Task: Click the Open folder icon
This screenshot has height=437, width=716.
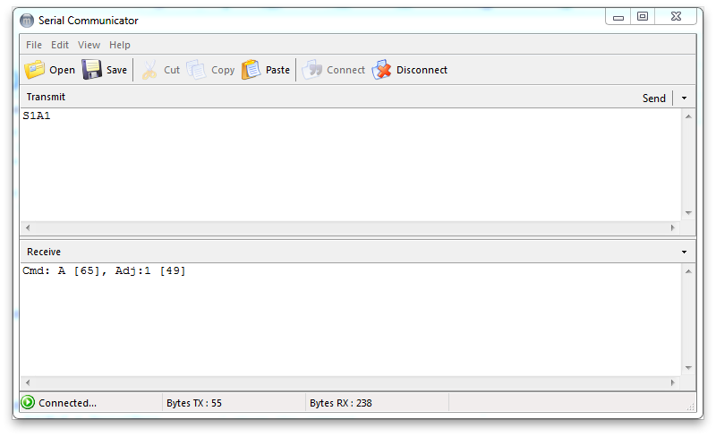Action: click(35, 70)
